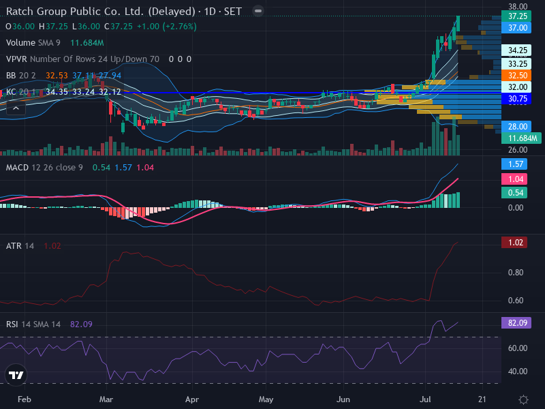This screenshot has height=409, width=545.
Task: Click the 28.00 blue price label
Action: point(516,127)
